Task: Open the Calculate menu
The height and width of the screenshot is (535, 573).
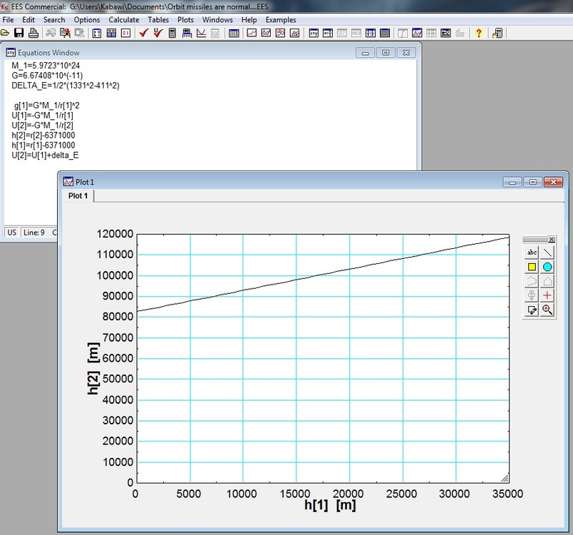Action: pyautogui.click(x=123, y=20)
